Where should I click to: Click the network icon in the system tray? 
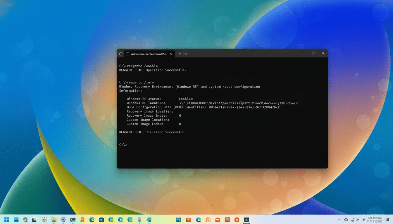click(352, 220)
